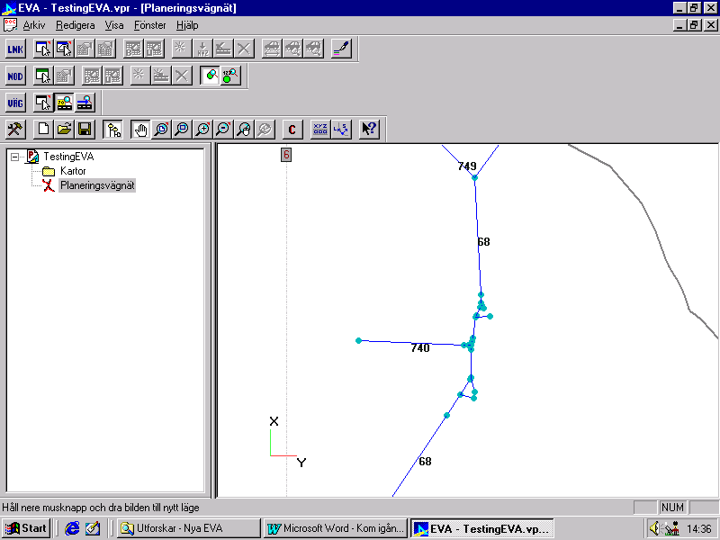720x540 pixels.
Task: Open the Redigera menu
Action: click(76, 25)
